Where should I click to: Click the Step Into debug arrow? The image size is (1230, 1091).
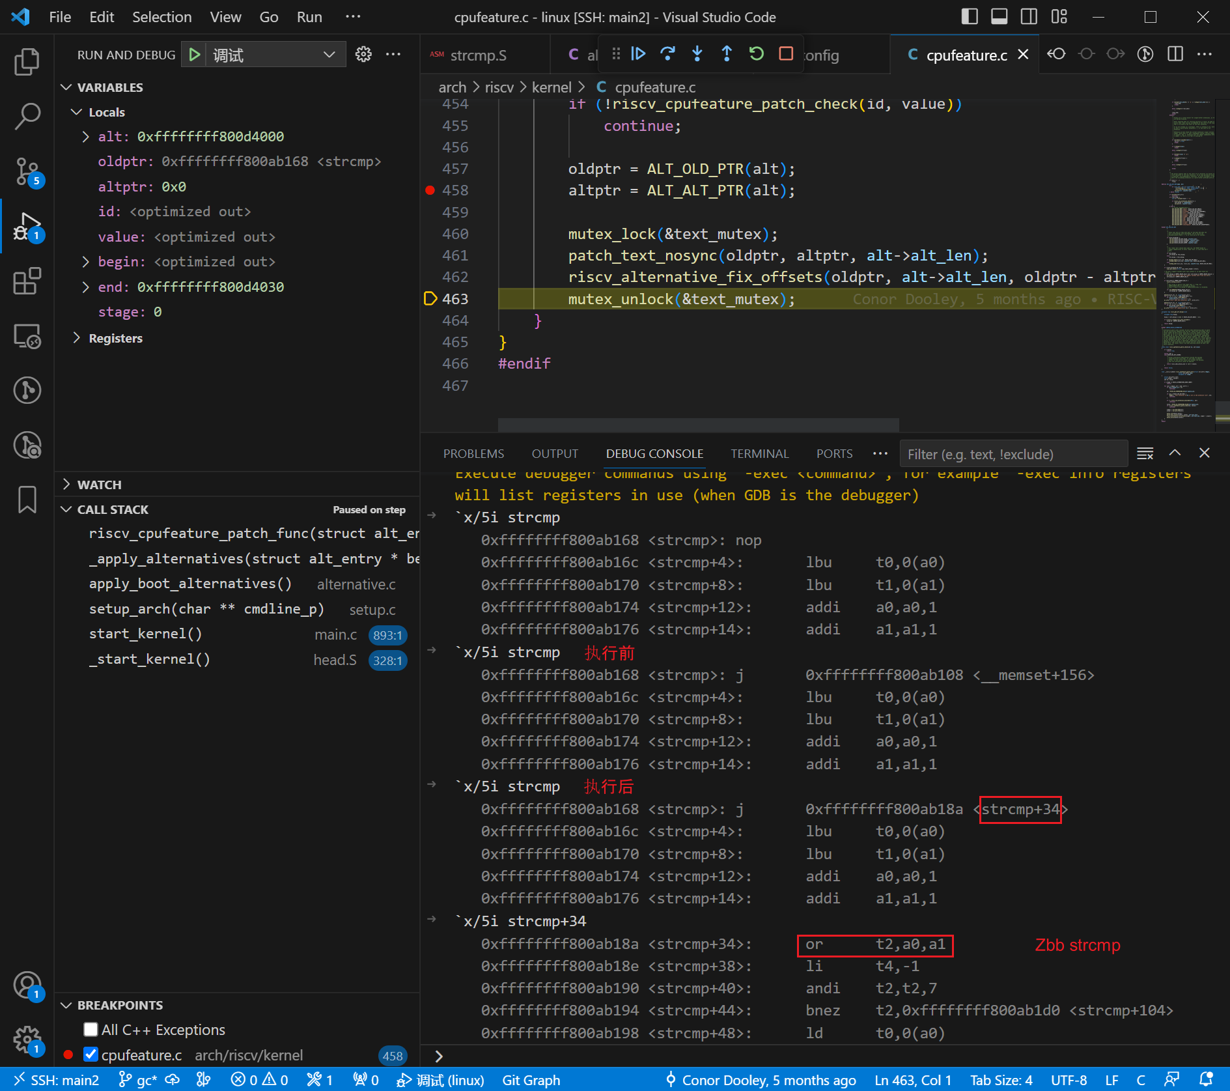click(x=697, y=54)
